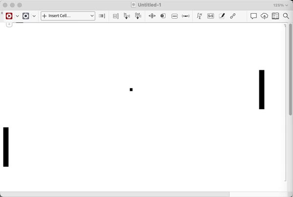Click the vertical scrollbar thumb on right
The width and height of the screenshot is (293, 197).
(291, 69)
